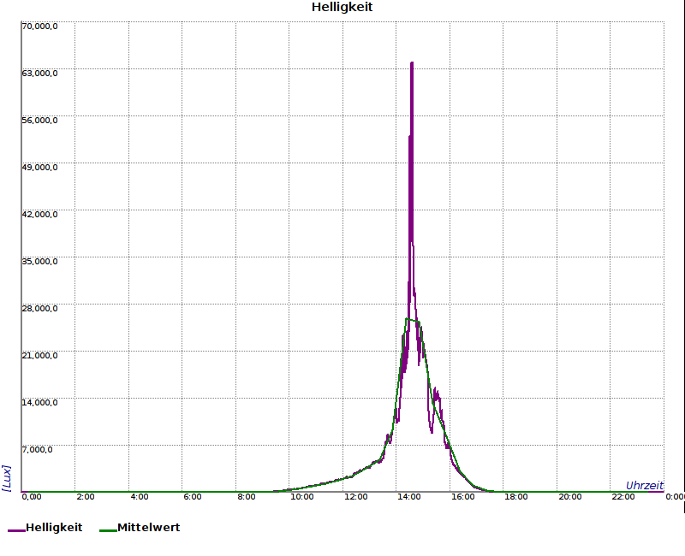Click the 8:00 time tick label
685x556 pixels.
tap(247, 497)
